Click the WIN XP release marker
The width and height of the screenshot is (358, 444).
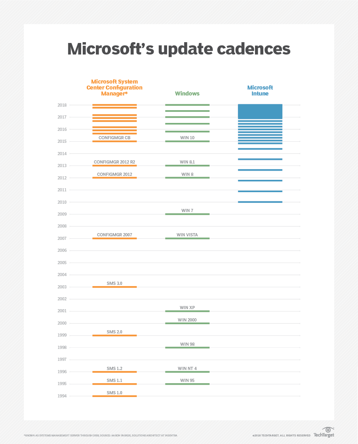coord(187,311)
